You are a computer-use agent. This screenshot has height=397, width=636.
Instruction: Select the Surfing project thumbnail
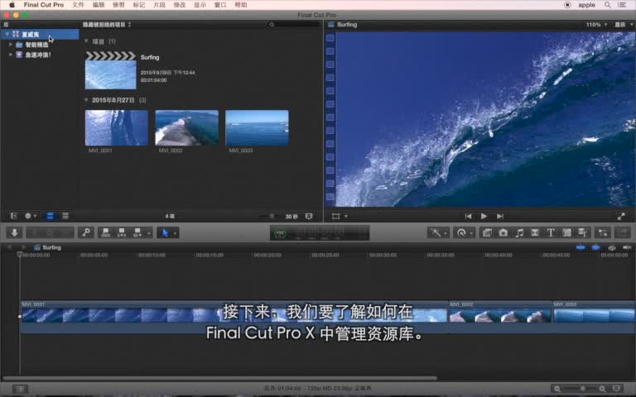point(110,70)
